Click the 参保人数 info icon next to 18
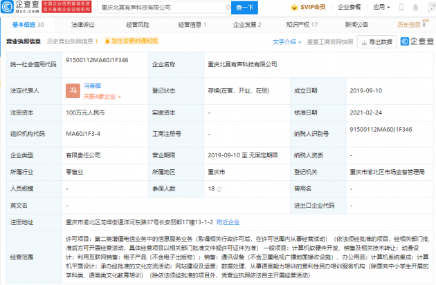436x285 pixels. coord(219,189)
